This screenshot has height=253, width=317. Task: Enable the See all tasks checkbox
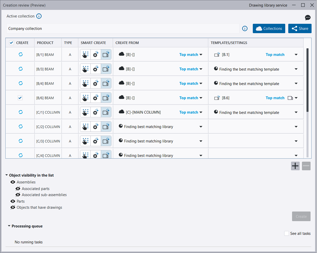[286, 234]
